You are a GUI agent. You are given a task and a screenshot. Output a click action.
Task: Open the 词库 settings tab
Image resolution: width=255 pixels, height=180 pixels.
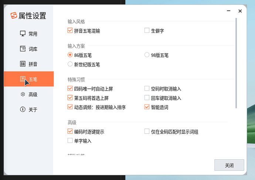pos(29,49)
